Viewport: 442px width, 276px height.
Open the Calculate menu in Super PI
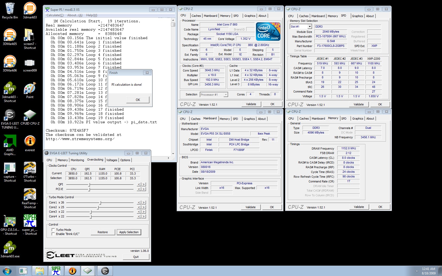tap(55, 15)
